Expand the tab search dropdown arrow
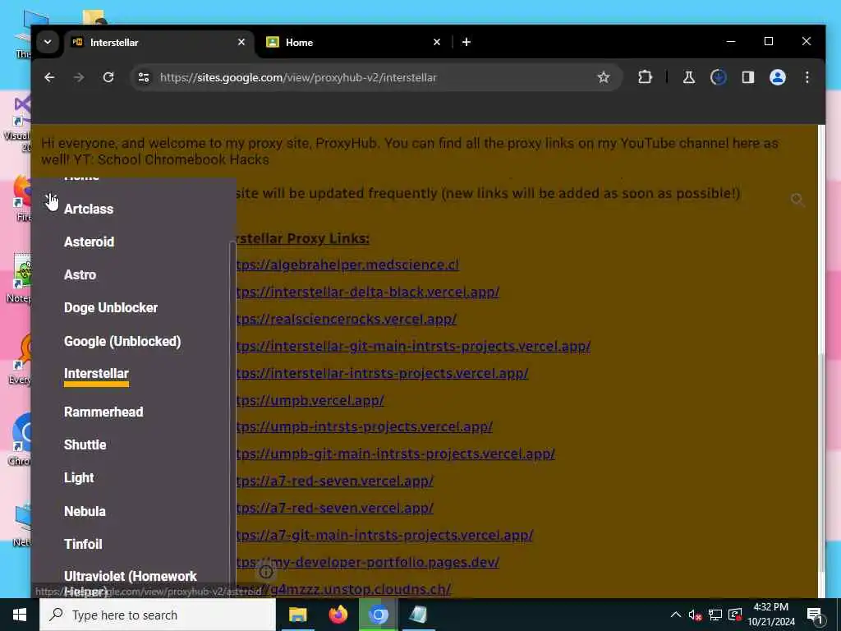 [x=48, y=42]
